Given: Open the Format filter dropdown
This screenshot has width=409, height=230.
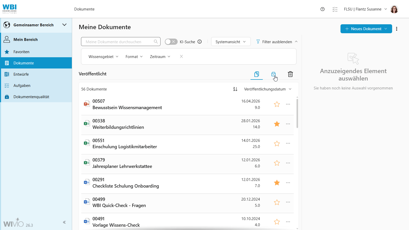Looking at the screenshot, I should [x=134, y=57].
